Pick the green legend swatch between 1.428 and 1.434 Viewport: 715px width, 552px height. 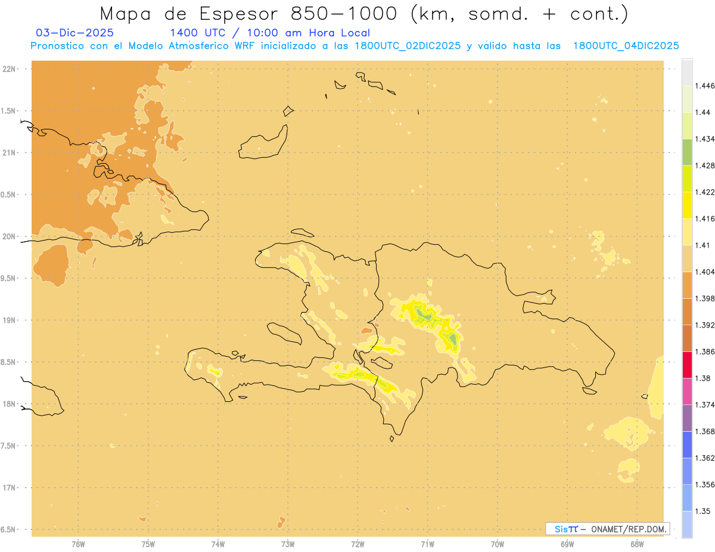[687, 152]
